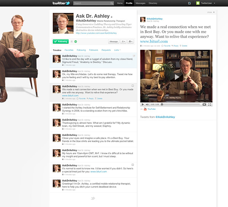Click the 'Ashley Institute' tweet text

96,109
